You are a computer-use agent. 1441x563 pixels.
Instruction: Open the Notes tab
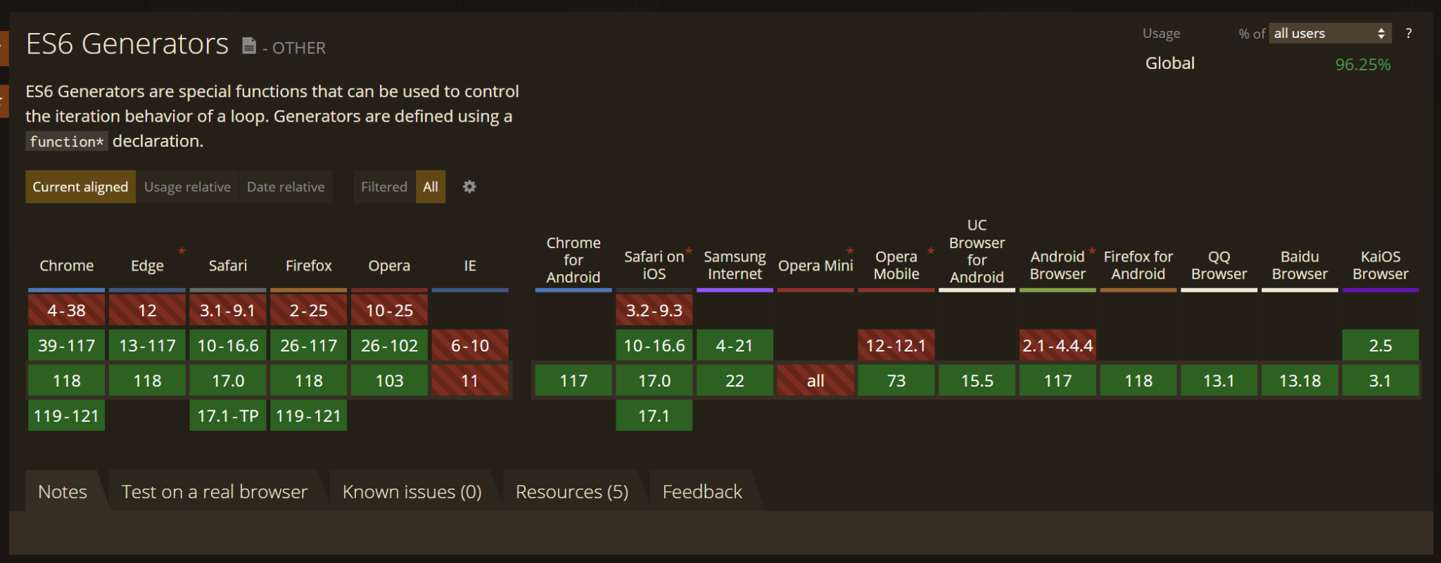63,491
